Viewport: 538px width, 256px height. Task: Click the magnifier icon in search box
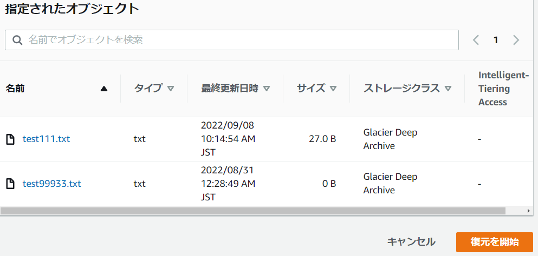[x=17, y=40]
